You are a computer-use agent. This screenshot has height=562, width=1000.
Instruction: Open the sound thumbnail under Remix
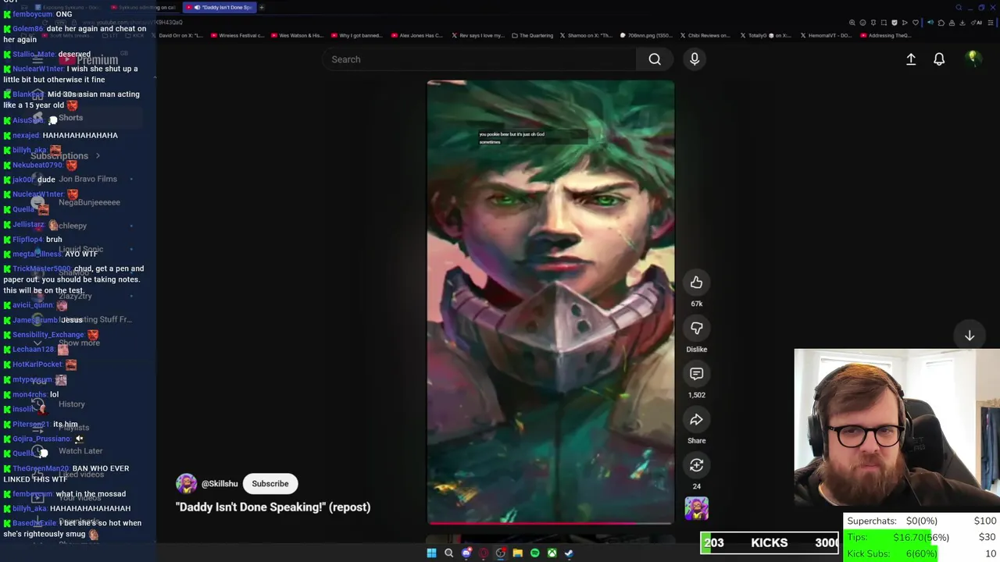(x=696, y=509)
